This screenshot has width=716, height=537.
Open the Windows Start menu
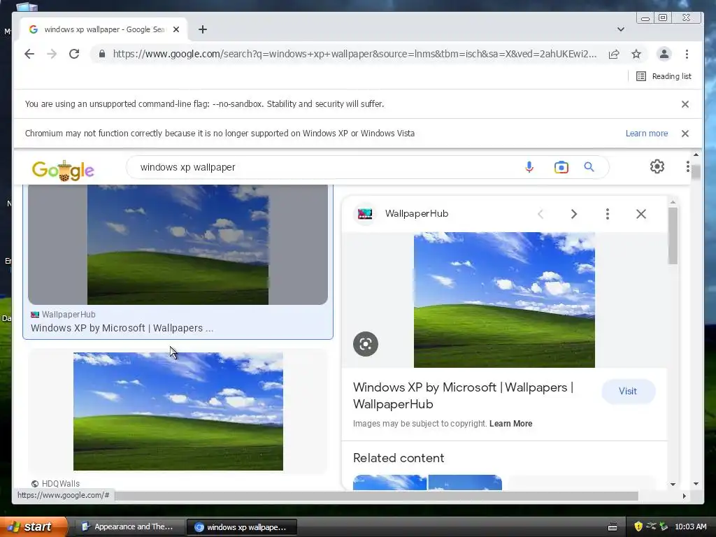pyautogui.click(x=33, y=527)
